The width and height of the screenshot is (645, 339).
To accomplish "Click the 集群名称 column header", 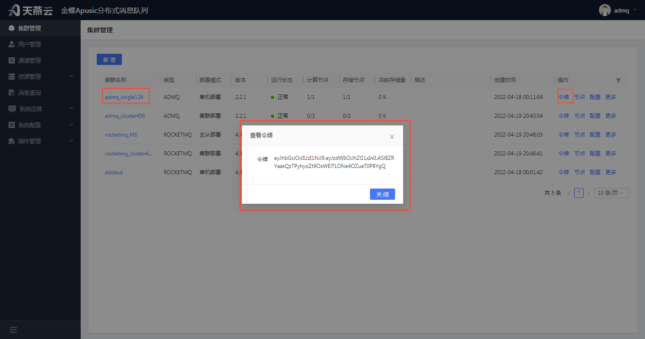I will pos(116,80).
